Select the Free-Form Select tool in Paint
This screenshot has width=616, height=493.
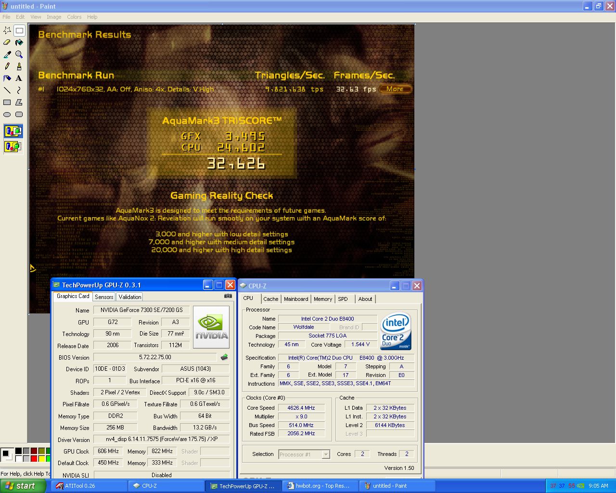[x=7, y=30]
